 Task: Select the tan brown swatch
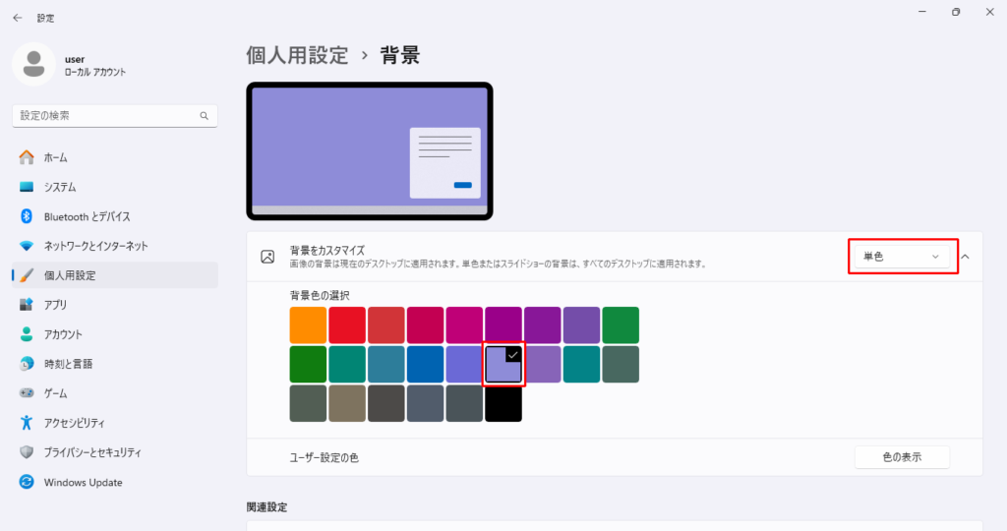pos(347,403)
